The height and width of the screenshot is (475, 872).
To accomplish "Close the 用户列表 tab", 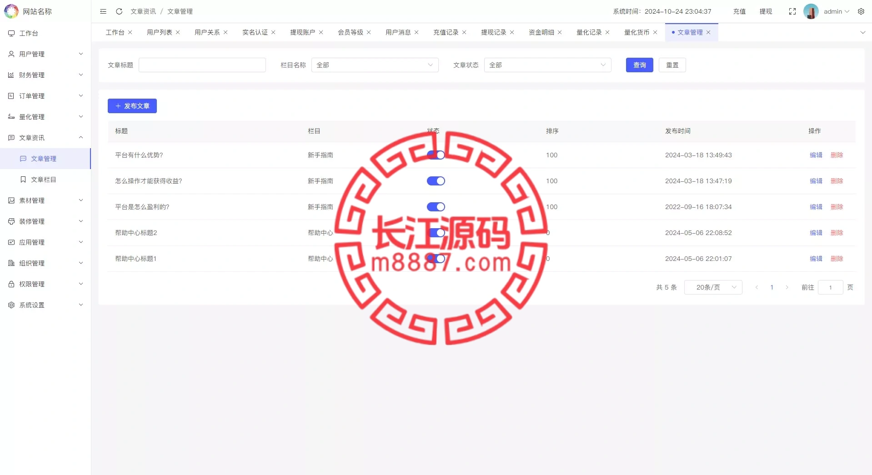I will (x=178, y=32).
